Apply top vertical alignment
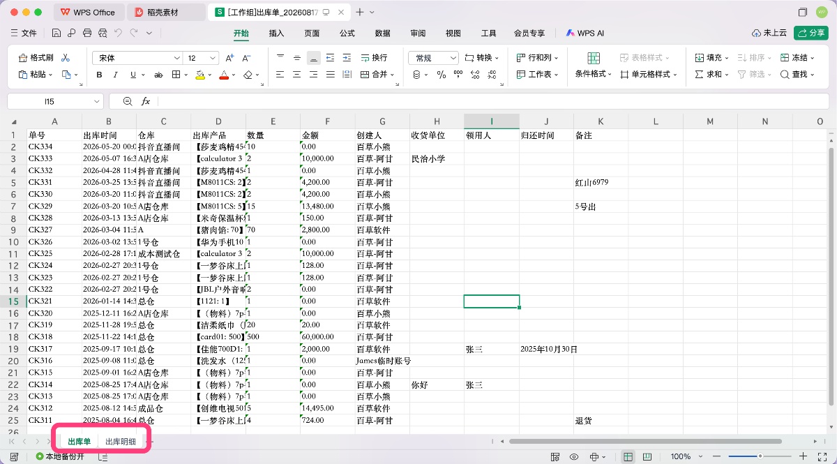This screenshot has height=464, width=837. click(x=280, y=58)
